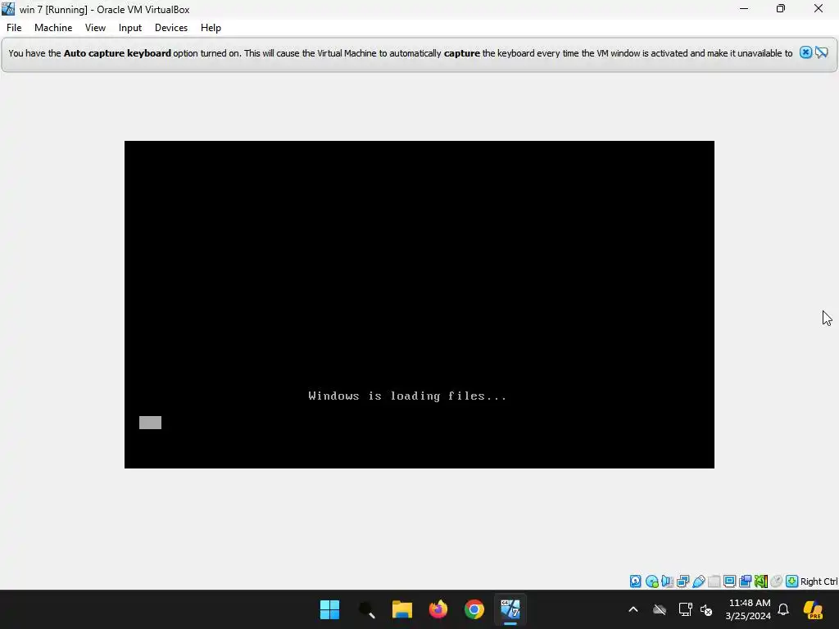
Task: Click the display status indicator
Action: [x=729, y=581]
